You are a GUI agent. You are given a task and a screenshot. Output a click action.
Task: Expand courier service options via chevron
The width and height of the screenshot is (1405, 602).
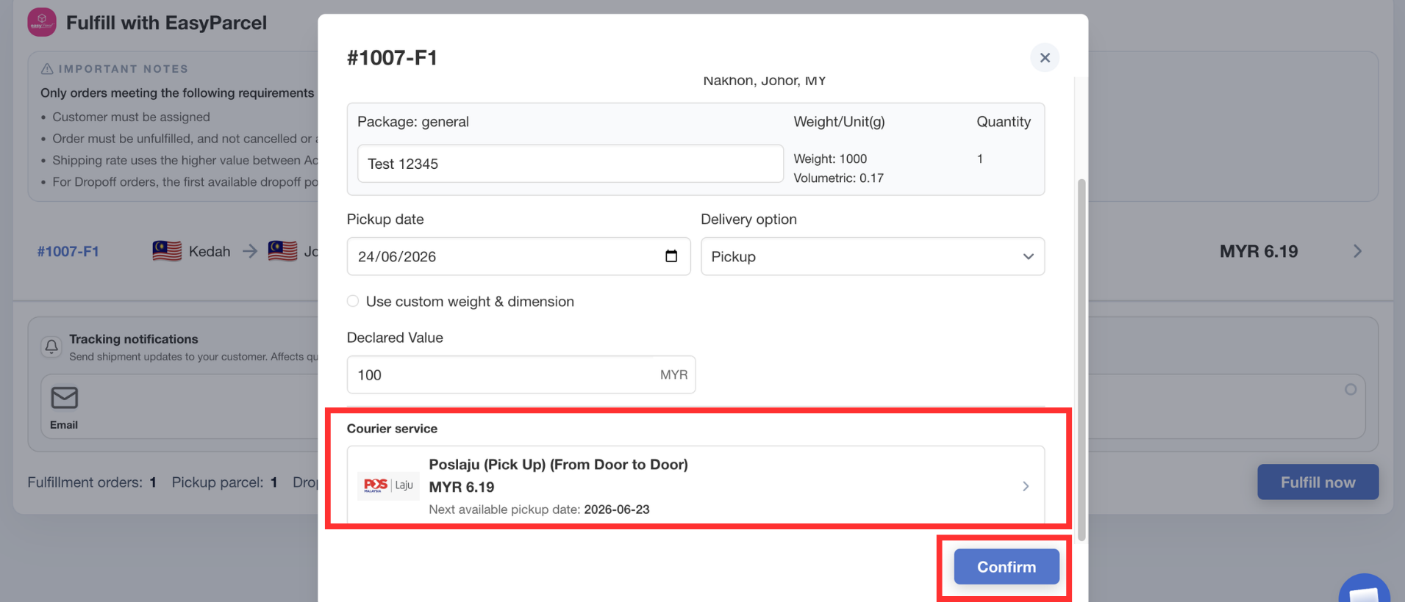tap(1026, 486)
